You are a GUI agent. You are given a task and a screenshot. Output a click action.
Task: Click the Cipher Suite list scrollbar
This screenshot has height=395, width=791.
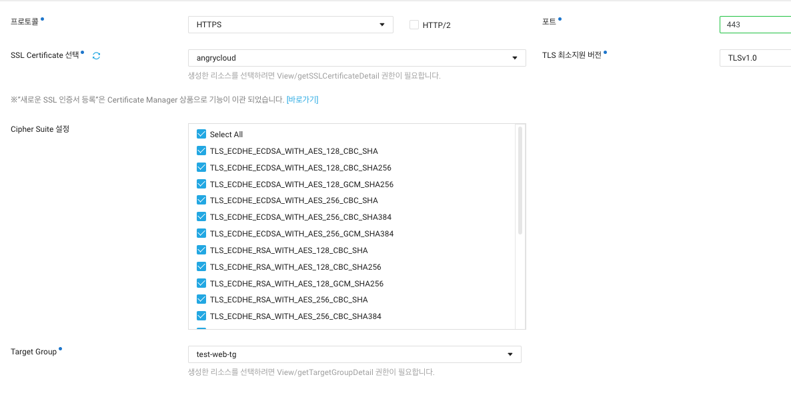click(x=520, y=181)
